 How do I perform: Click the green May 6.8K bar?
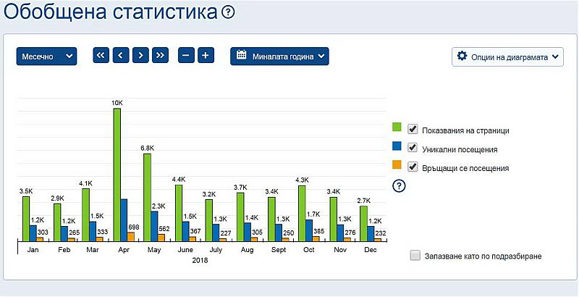(x=147, y=196)
